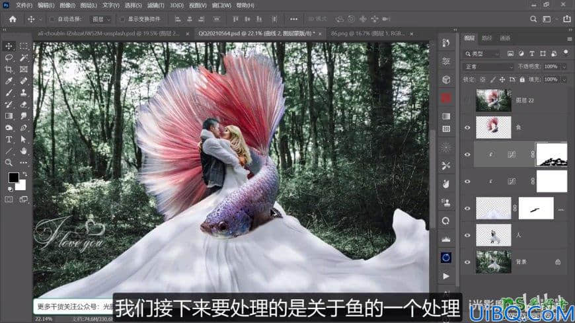The image size is (575, 323).
Task: Select the Magic Wand tool
Action: 24,57
